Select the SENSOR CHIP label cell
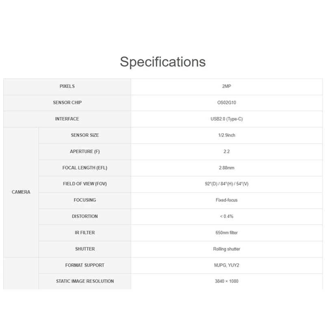The height and width of the screenshot is (325, 325). point(67,103)
